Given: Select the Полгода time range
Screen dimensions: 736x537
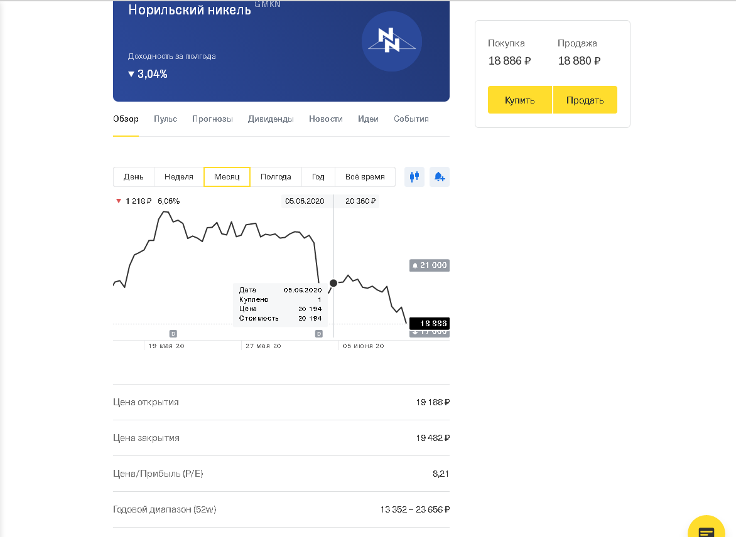Looking at the screenshot, I should (276, 177).
